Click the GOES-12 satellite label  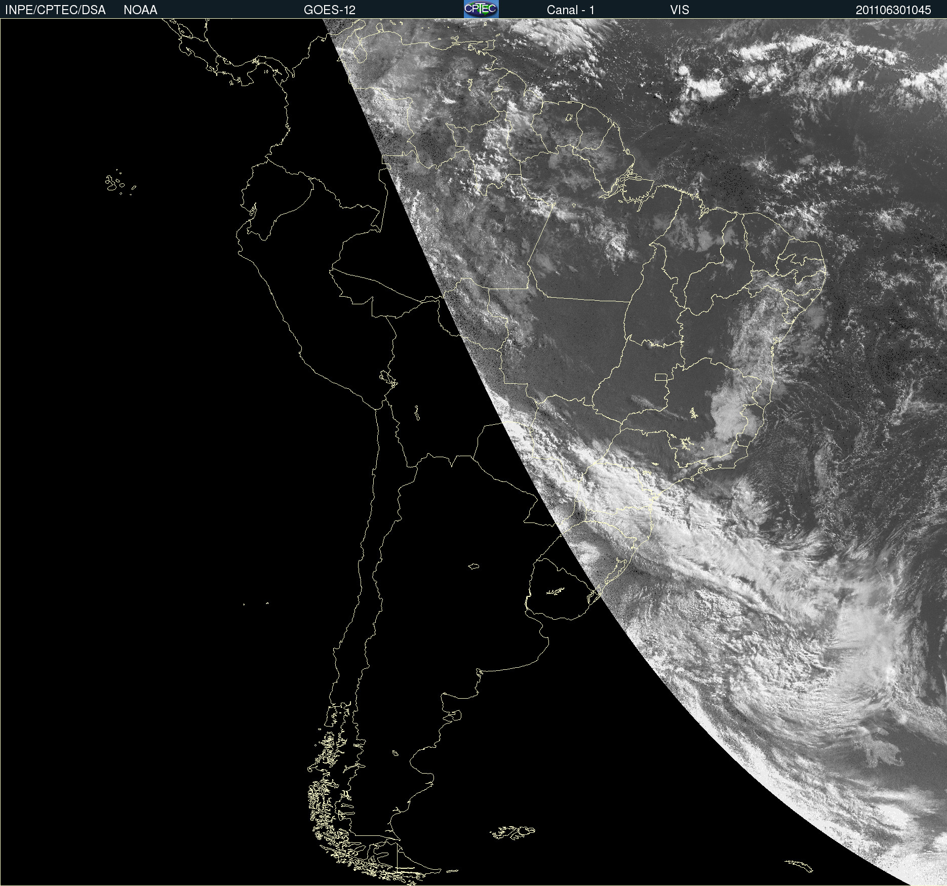coord(330,10)
